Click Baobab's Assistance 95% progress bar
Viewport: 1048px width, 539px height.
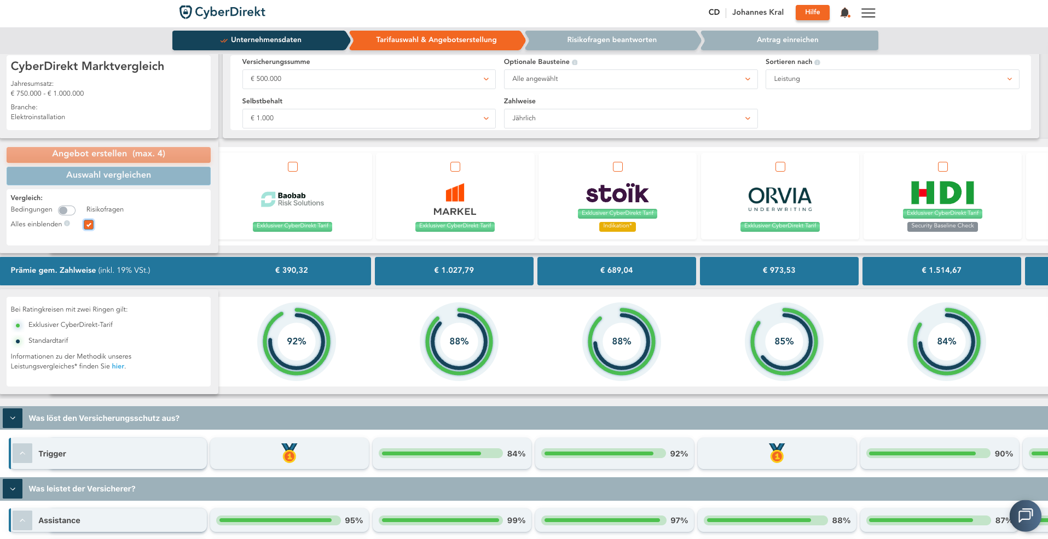point(278,520)
